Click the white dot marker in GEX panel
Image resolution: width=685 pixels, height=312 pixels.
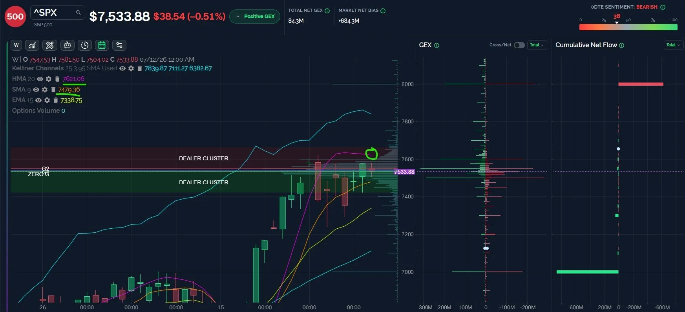(486, 248)
